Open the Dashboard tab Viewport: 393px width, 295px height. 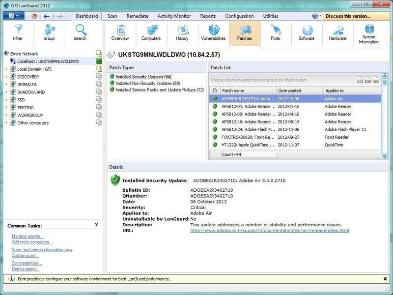[x=87, y=16]
